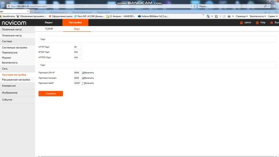Open the 1С-Битрикс bookmark

pos(120,16)
